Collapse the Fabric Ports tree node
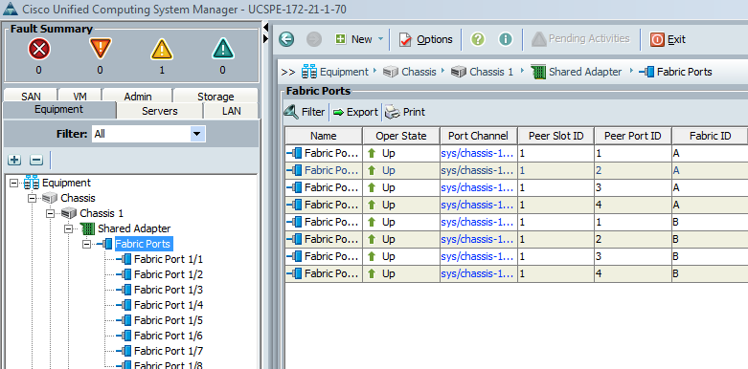 pos(86,244)
